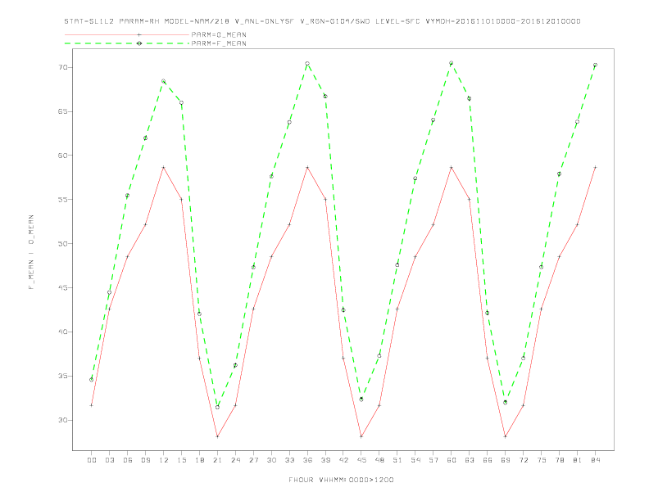Click y-axis tick label 35
The height and width of the screenshot is (501, 649).
point(63,377)
